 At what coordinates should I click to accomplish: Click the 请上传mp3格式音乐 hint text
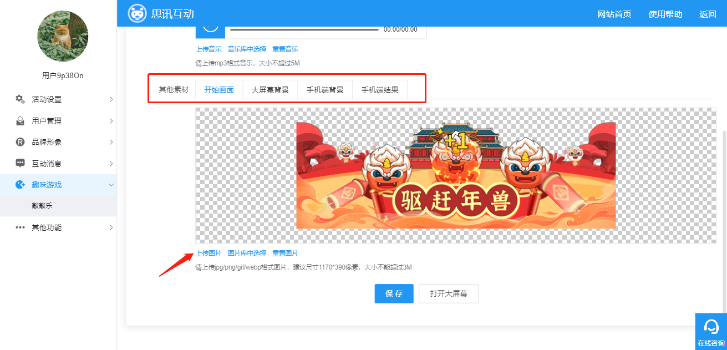click(x=247, y=63)
